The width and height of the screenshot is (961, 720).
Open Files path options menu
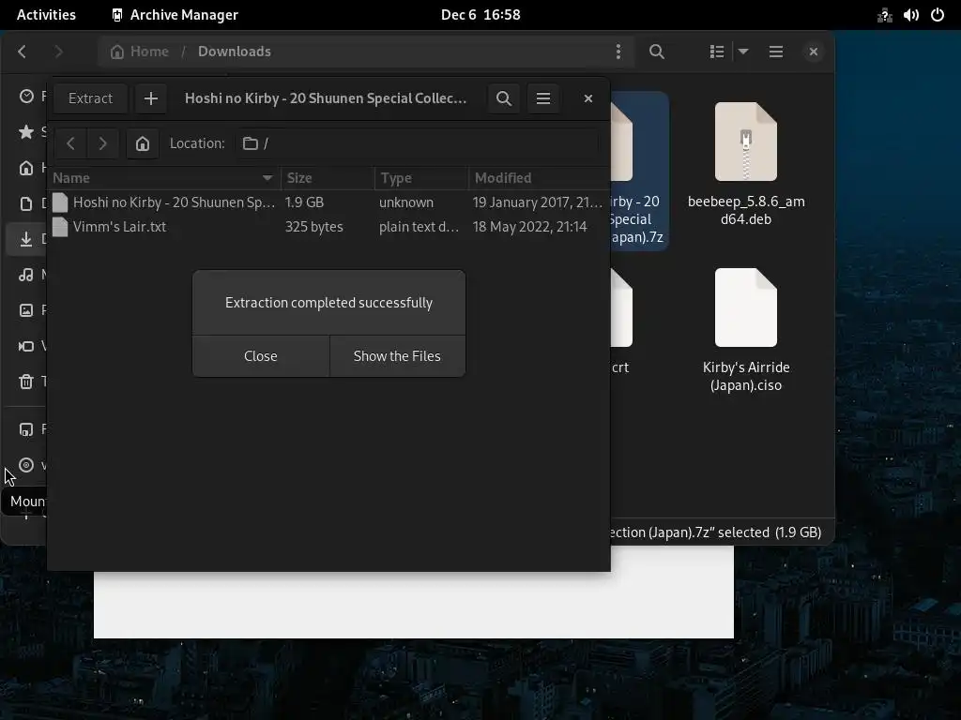(x=618, y=52)
